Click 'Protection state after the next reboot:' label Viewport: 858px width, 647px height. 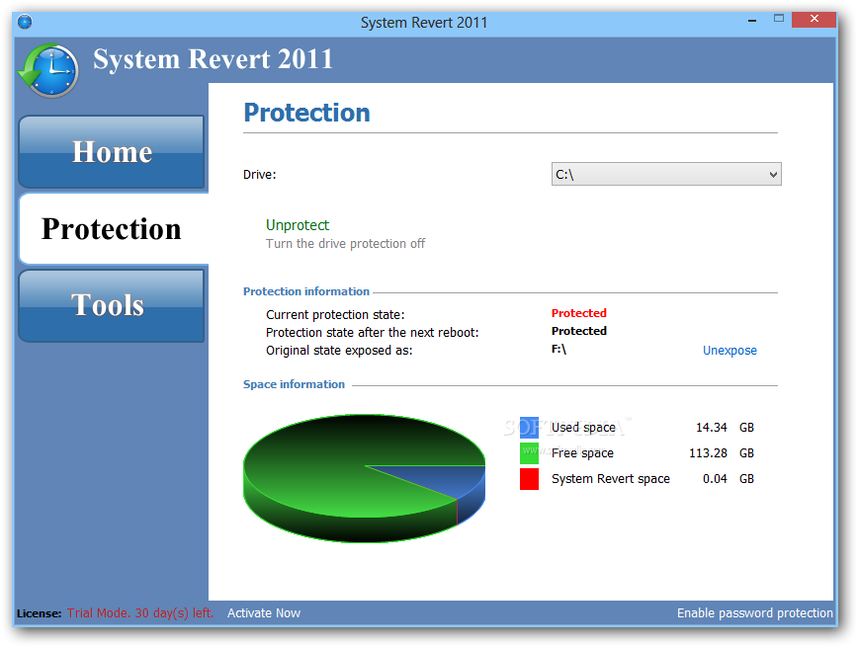(372, 333)
